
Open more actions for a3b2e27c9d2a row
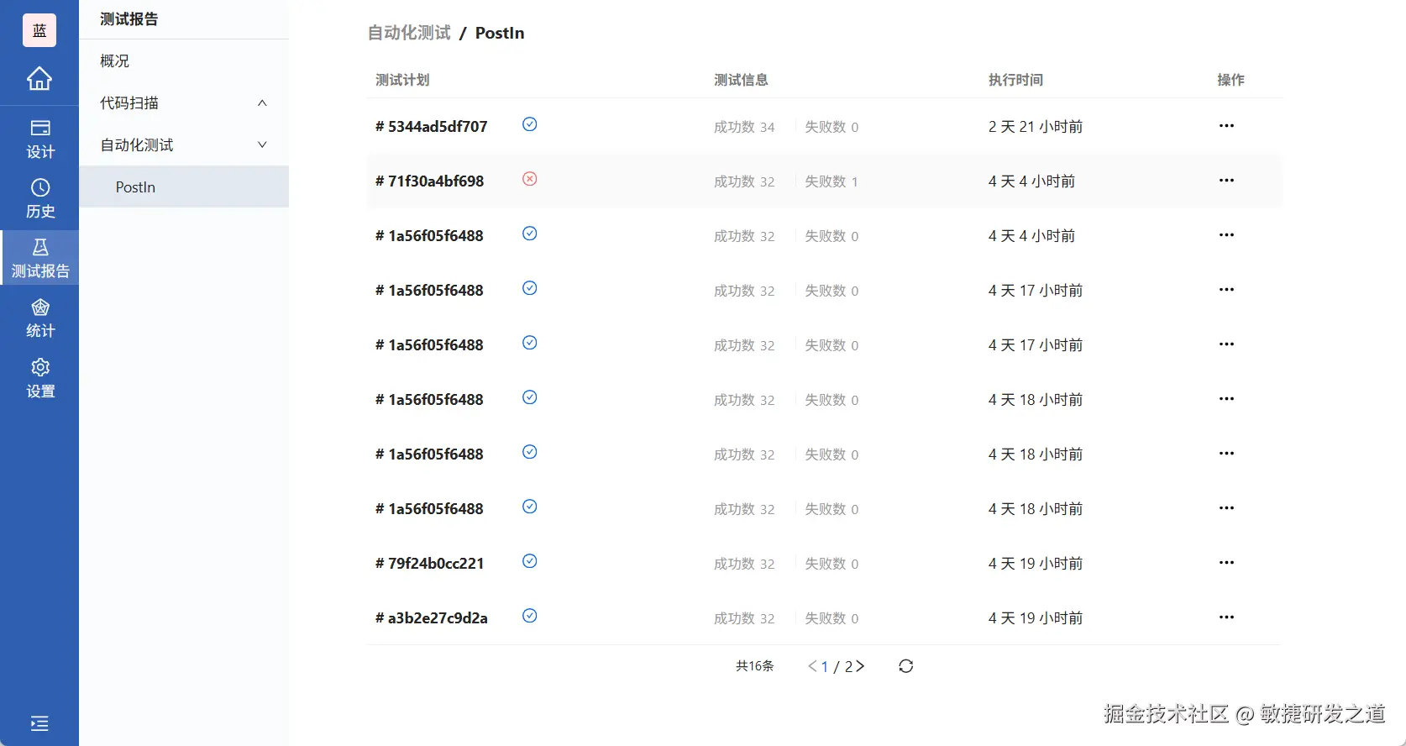1226,617
